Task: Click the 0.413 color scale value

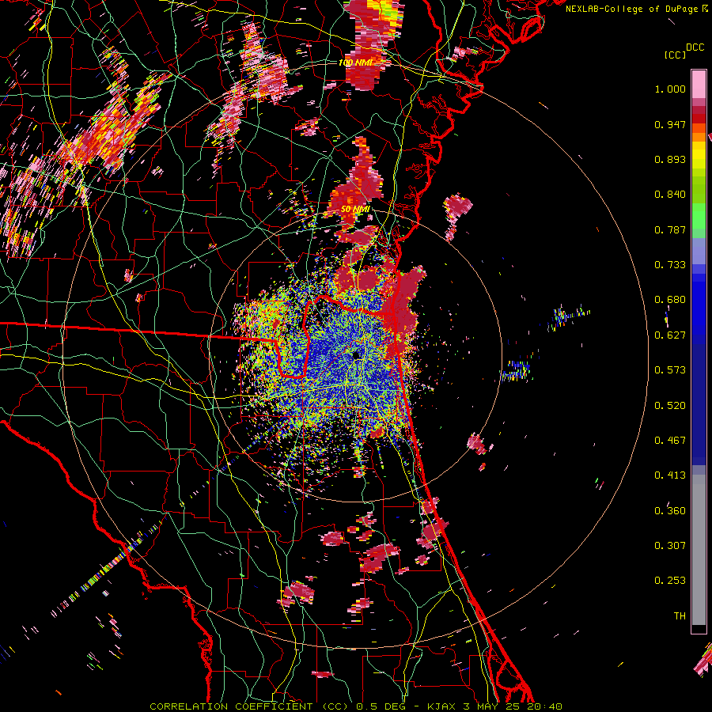Action: (x=670, y=475)
